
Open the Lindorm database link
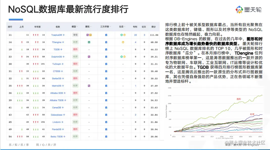coord(57,122)
